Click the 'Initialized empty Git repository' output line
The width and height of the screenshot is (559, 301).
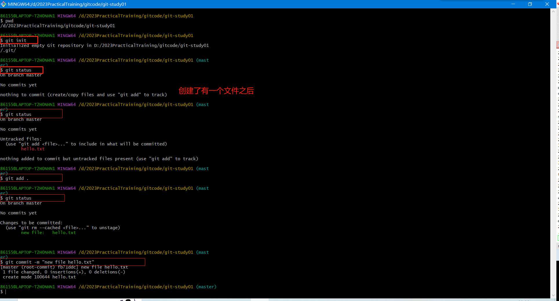[x=105, y=45]
